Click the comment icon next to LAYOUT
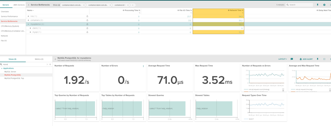The width and height of the screenshot is (331, 126). (x=292, y=59)
